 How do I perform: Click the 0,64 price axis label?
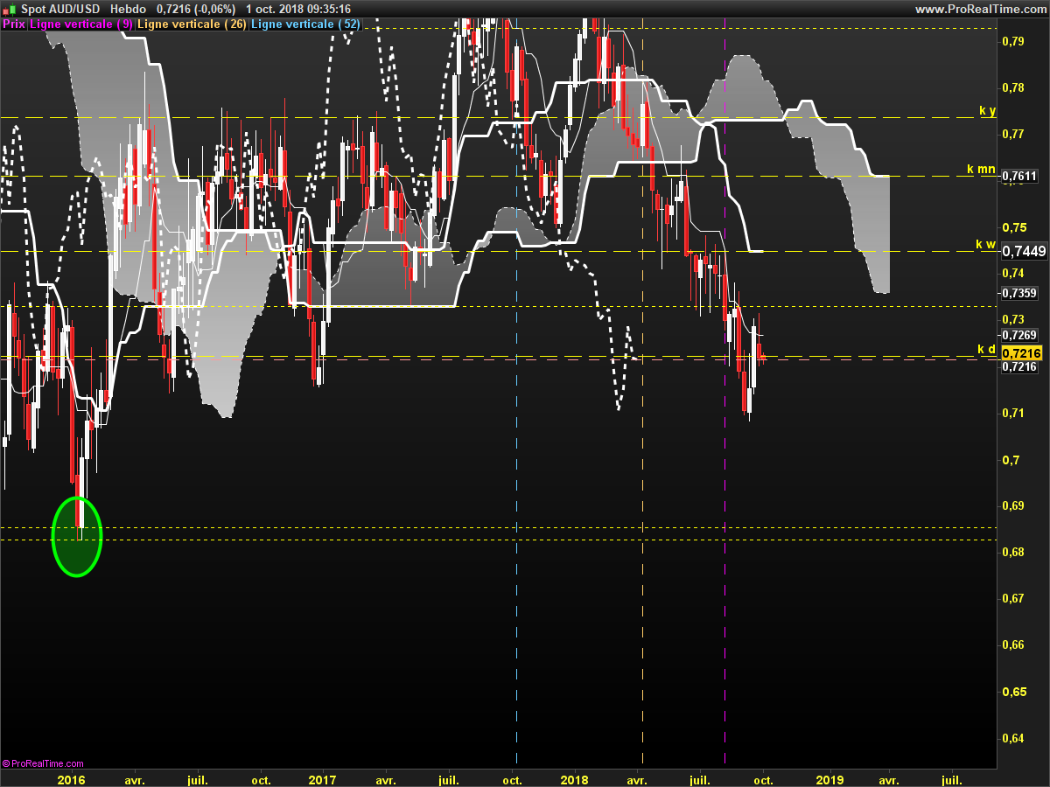1014,738
